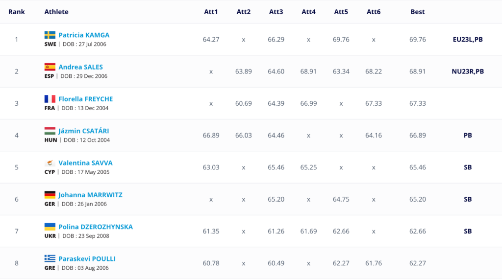Open Polina DZEROZHYNSKA athlete profile
The height and width of the screenshot is (279, 502).
coord(96,227)
